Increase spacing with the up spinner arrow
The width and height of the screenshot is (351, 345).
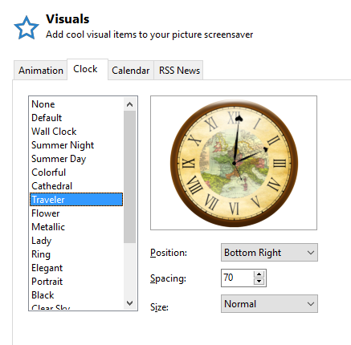tap(259, 274)
